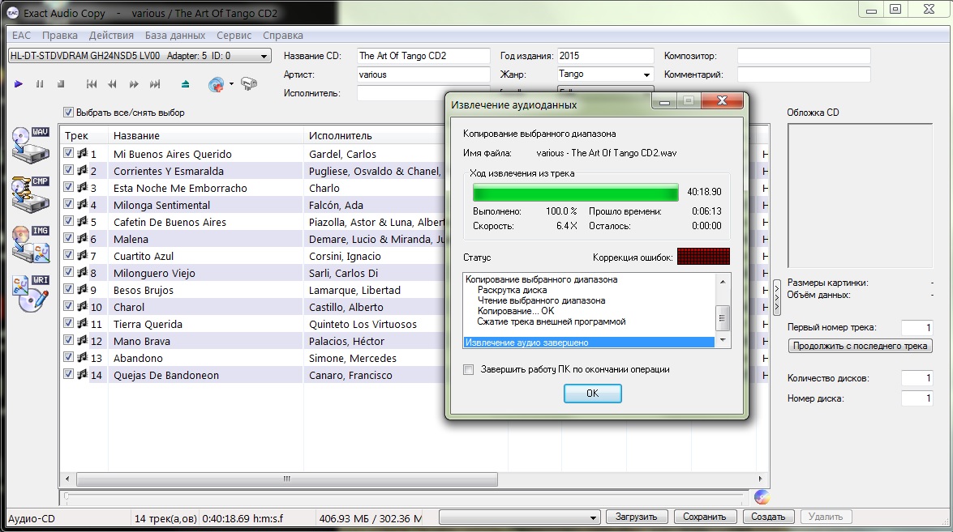Screen dimensions: 953x532
Task: Open the Действия menu
Action: 111,36
